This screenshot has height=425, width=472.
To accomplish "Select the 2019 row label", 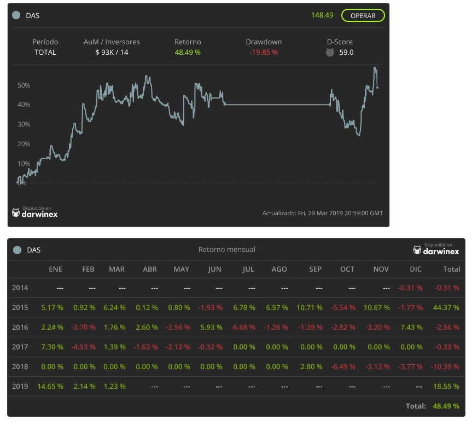I will point(20,386).
